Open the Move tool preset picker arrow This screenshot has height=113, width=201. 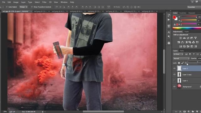3,7
